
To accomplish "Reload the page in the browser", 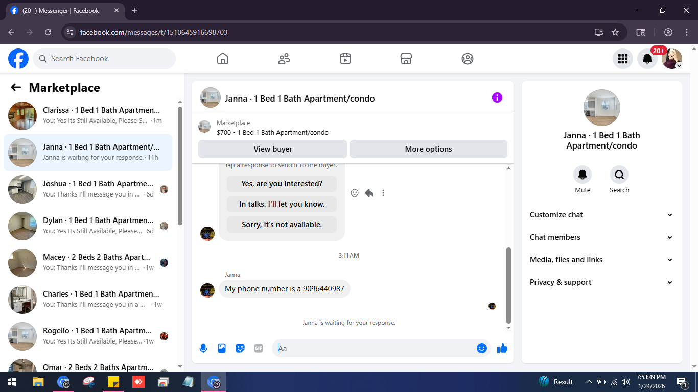I will coord(48,32).
